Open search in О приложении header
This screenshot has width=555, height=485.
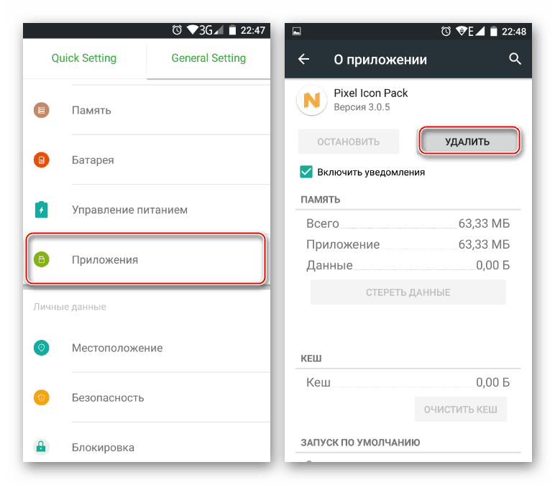[515, 59]
